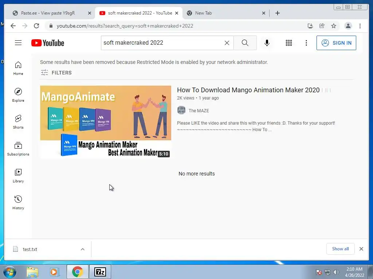
Task: Close the YouTube tab
Action: click(177, 13)
